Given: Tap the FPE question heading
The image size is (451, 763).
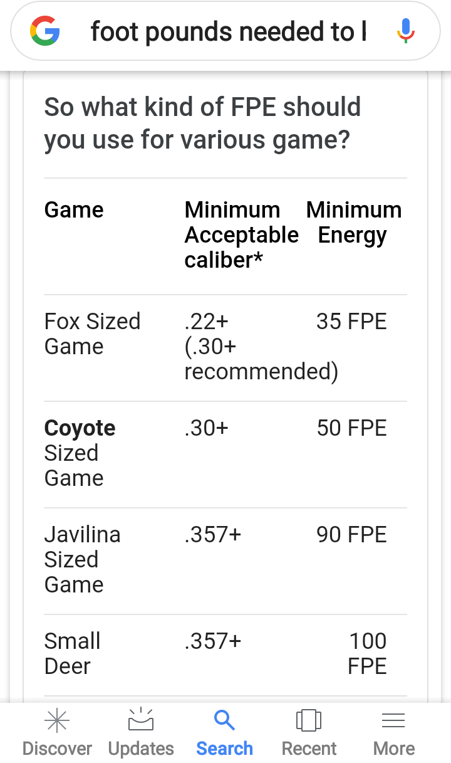Looking at the screenshot, I should pos(202,123).
